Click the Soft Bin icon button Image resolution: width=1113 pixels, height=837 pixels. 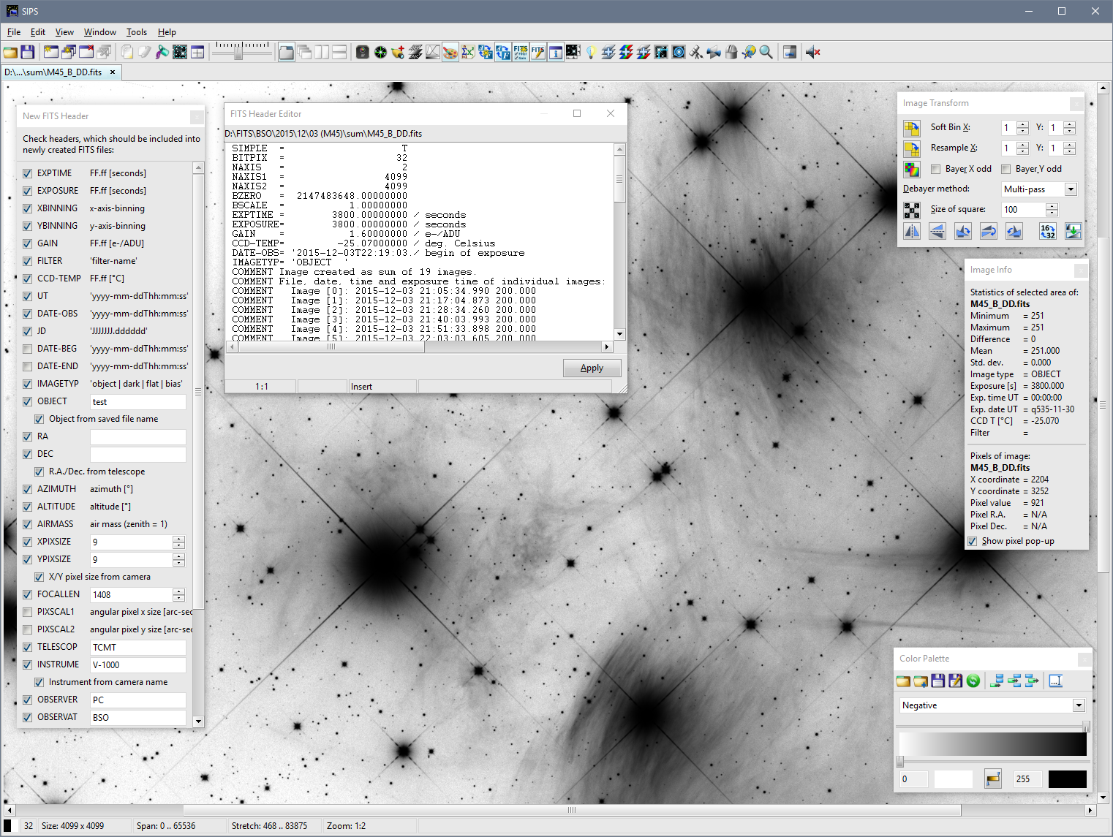click(911, 128)
